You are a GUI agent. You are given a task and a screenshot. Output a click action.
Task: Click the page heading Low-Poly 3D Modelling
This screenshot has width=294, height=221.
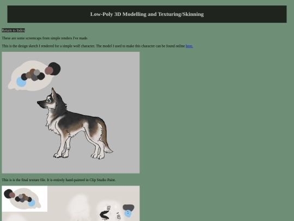(147, 14)
